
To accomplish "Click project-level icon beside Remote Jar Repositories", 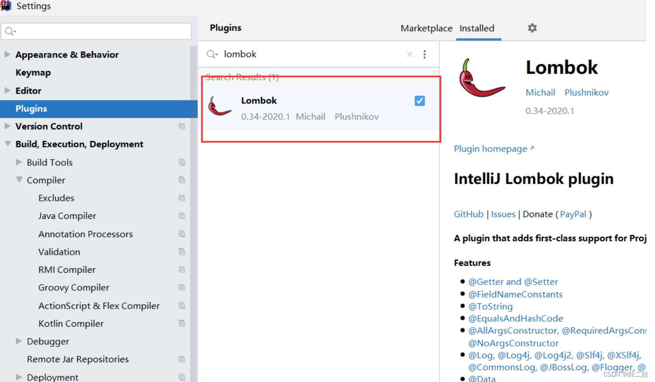I will (x=182, y=360).
